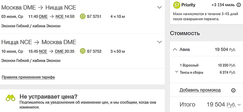Collapse the Авиа cost section
This screenshot has height=112, width=243.
[175, 49]
